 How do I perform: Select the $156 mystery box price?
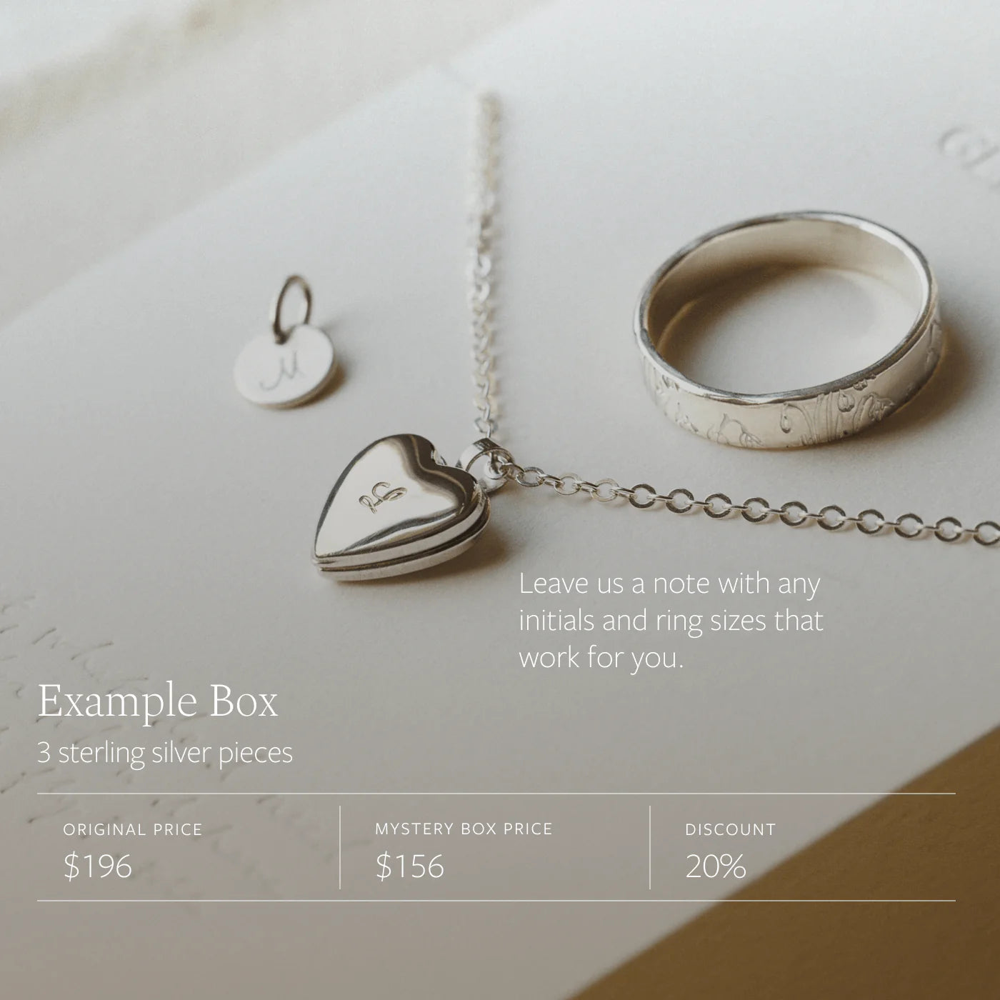pos(410,866)
